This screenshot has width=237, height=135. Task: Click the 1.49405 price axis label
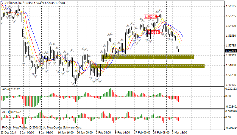pos(231,85)
